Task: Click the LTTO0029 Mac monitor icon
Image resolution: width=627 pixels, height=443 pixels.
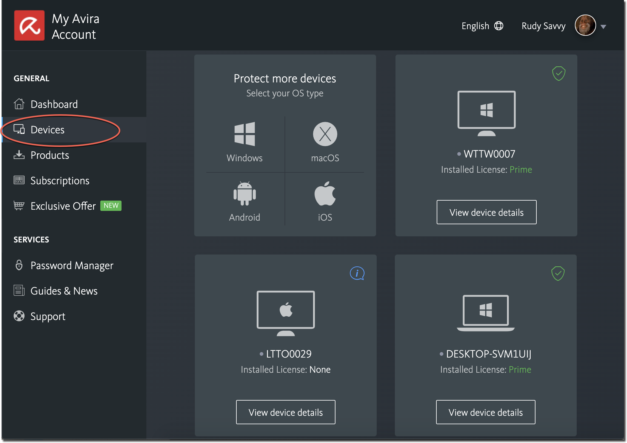Action: (x=285, y=313)
